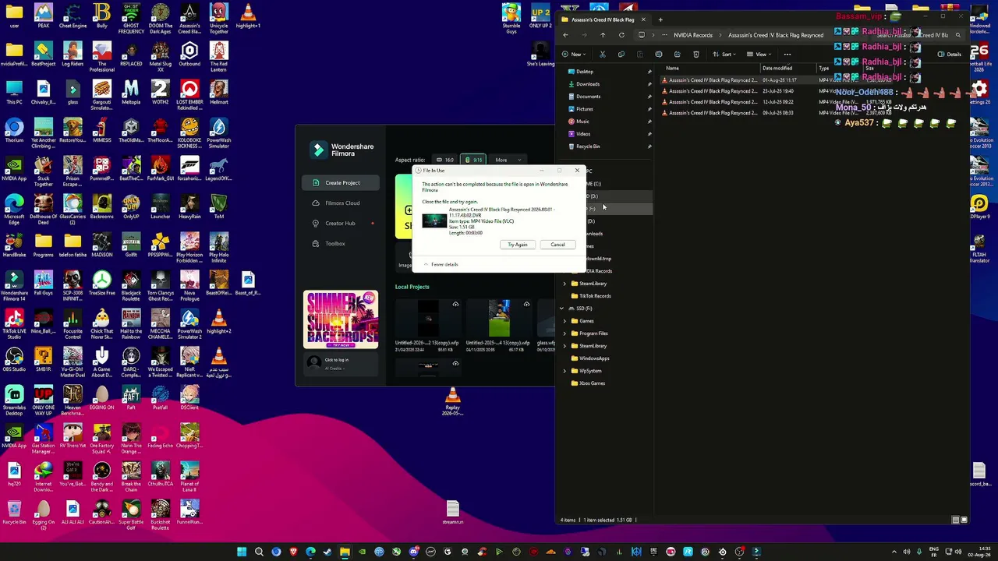Open the More aspect ratio dropdown

pyautogui.click(x=508, y=160)
